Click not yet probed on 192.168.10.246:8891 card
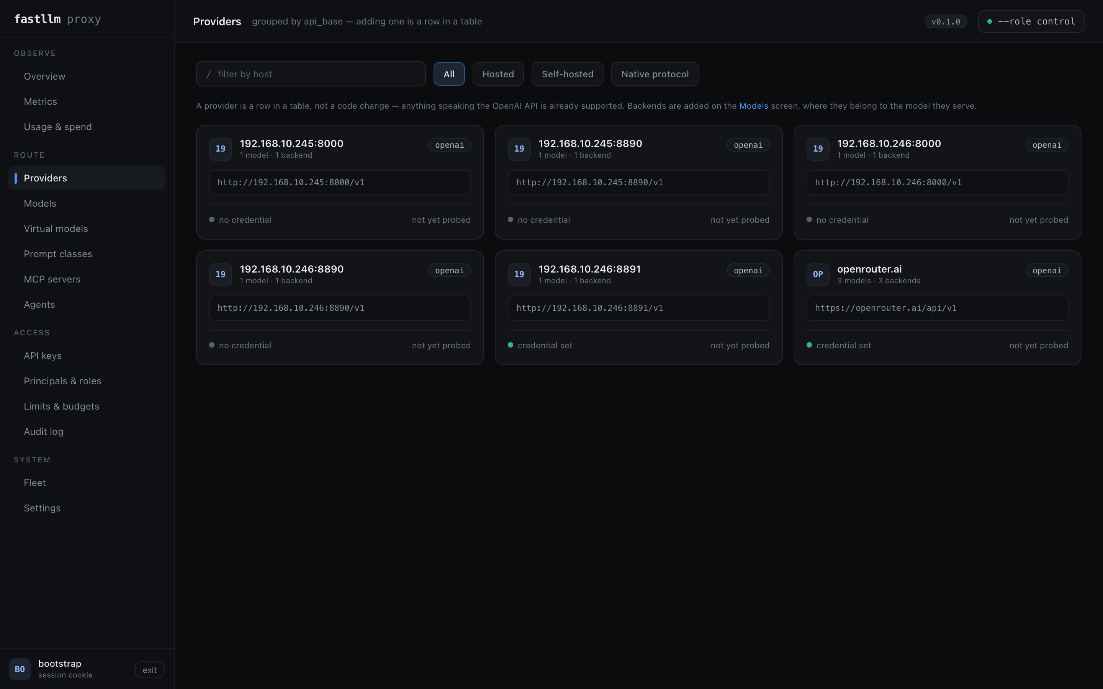Image resolution: width=1103 pixels, height=689 pixels. [740, 345]
